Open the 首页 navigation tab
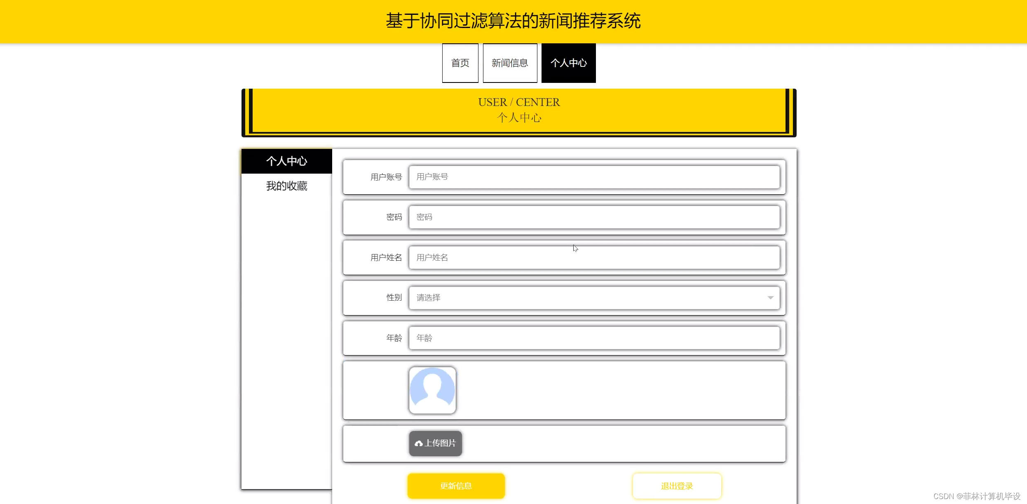 pos(460,63)
